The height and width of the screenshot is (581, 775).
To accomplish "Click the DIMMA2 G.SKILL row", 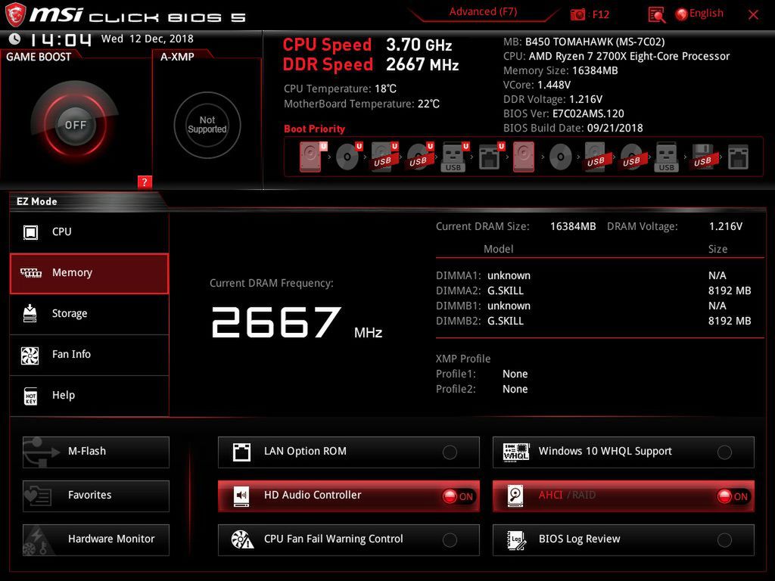I will click(593, 290).
